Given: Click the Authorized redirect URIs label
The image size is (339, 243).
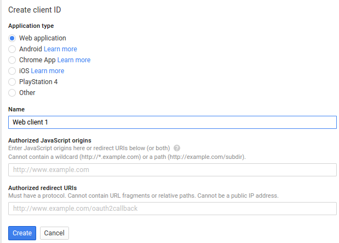Looking at the screenshot, I should pyautogui.click(x=43, y=188).
